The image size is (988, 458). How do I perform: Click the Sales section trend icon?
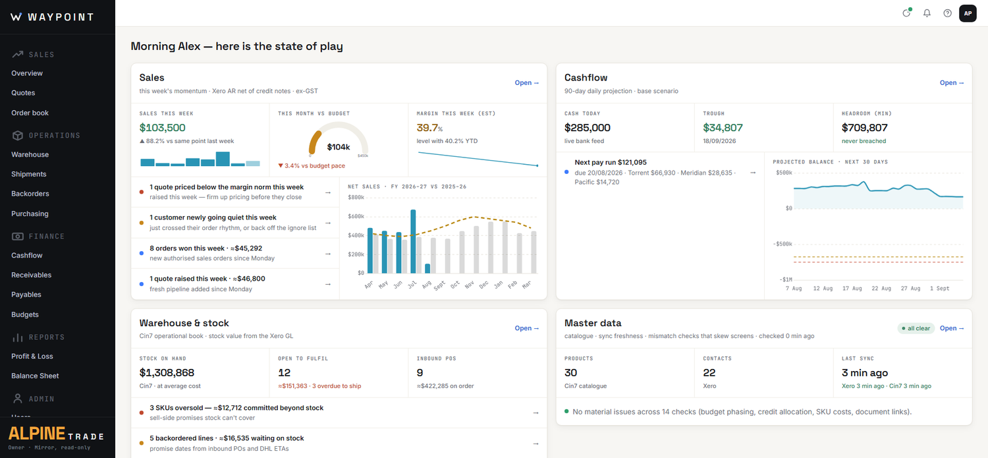click(x=18, y=55)
